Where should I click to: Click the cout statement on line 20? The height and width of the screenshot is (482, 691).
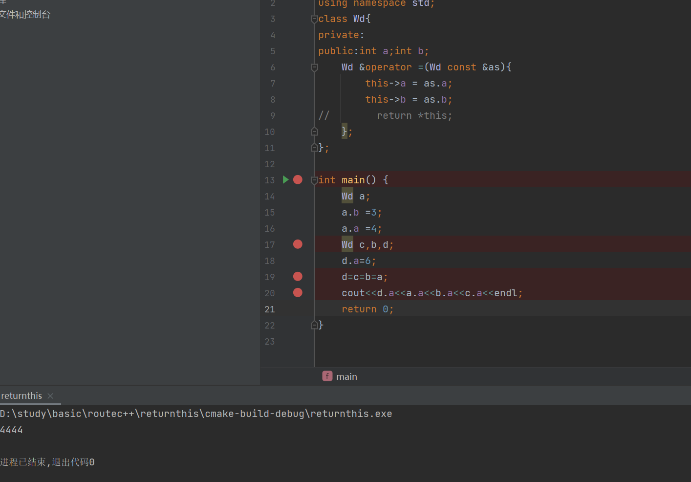(x=432, y=293)
